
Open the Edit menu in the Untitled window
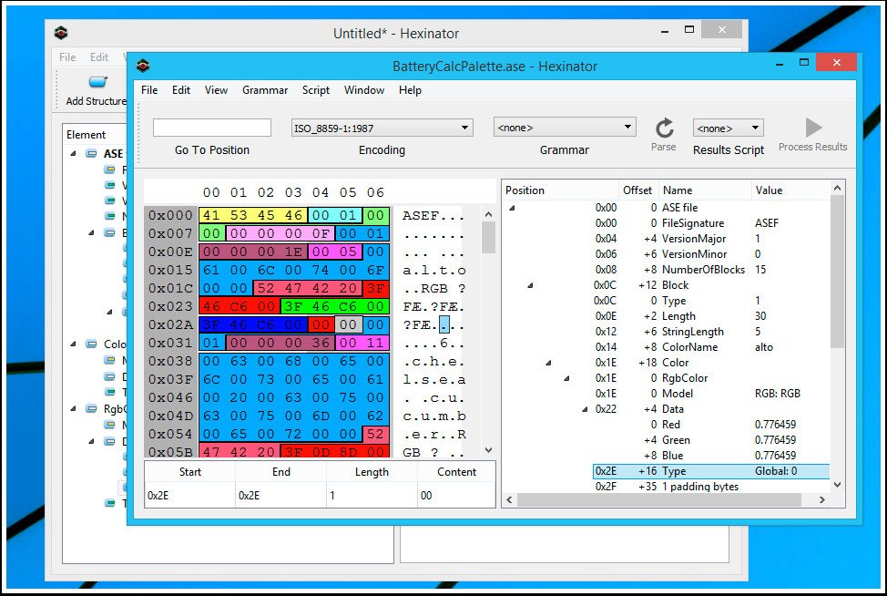(x=99, y=57)
